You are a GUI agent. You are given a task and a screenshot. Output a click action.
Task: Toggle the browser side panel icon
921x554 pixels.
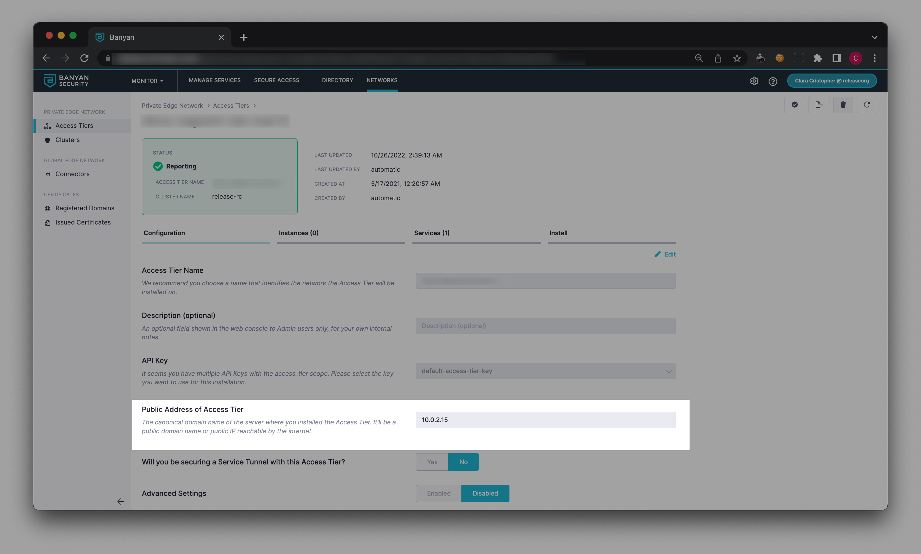pyautogui.click(x=837, y=58)
